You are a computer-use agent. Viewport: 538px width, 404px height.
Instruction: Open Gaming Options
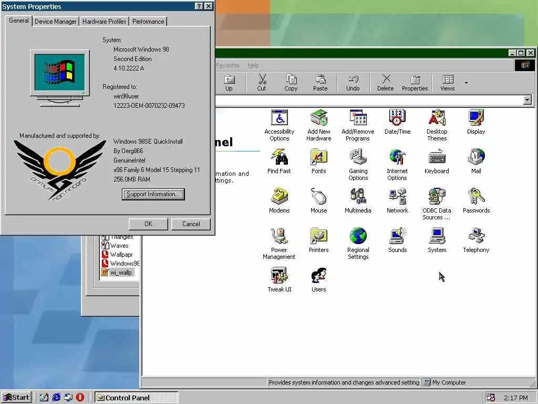pos(358,165)
